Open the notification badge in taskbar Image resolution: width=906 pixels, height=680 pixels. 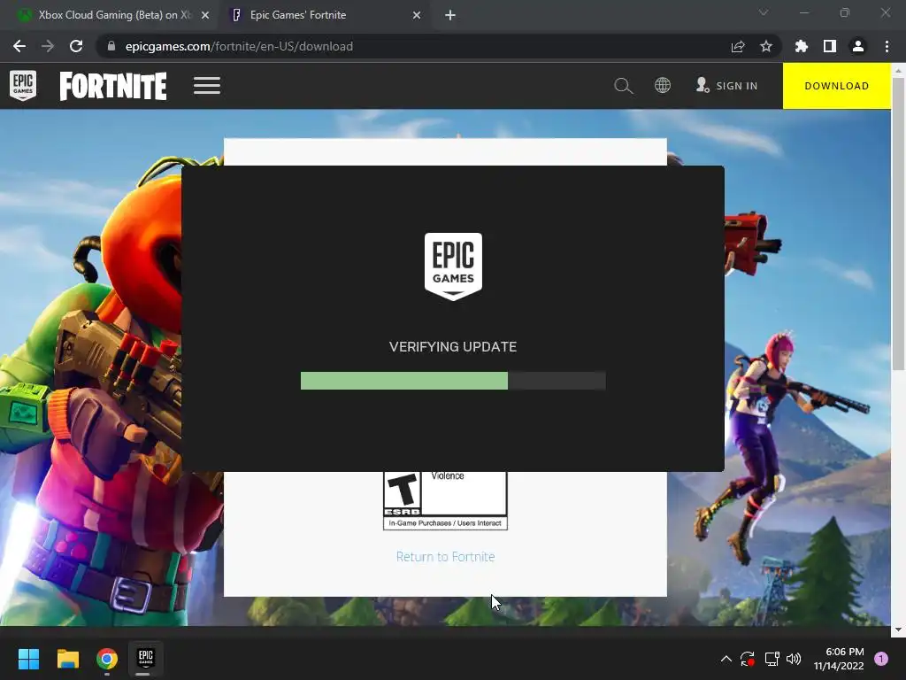click(881, 659)
